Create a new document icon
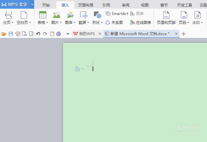207x142 pixels. [52, 34]
